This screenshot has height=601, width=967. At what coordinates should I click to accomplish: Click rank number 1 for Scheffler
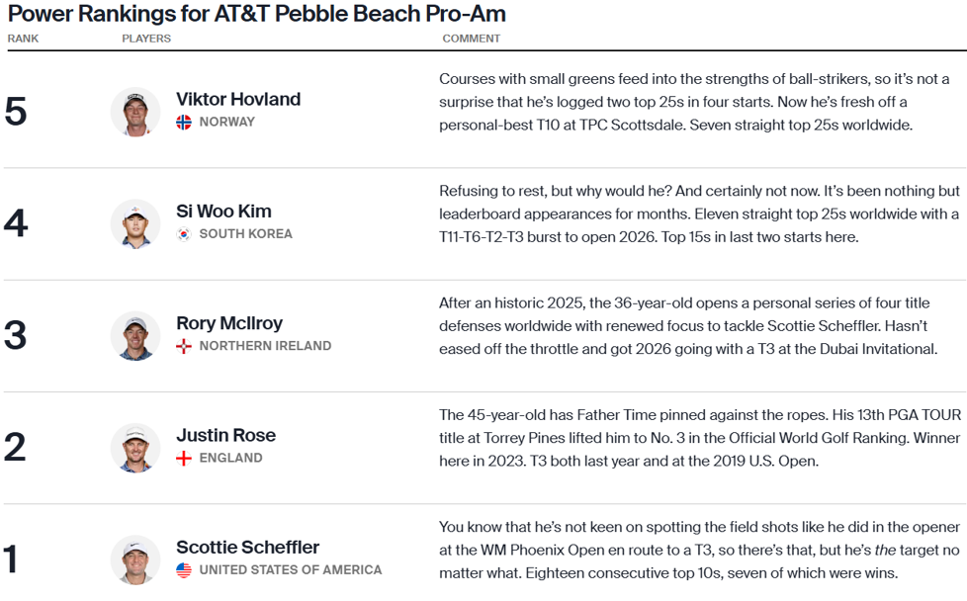10,559
